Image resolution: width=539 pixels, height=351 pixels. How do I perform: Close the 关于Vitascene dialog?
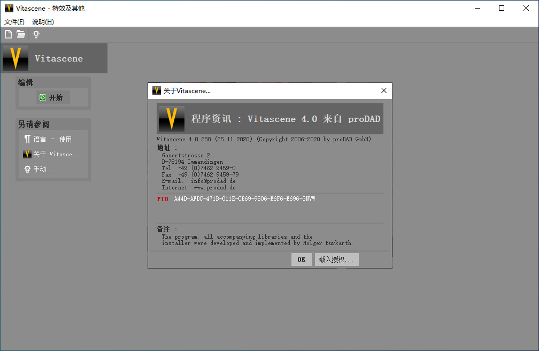(x=384, y=90)
